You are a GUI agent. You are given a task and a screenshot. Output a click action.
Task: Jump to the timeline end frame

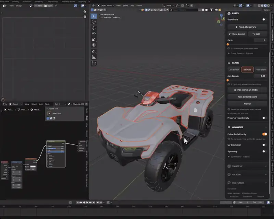(94, 203)
